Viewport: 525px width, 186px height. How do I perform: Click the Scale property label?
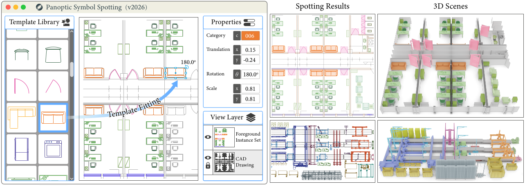click(212, 88)
